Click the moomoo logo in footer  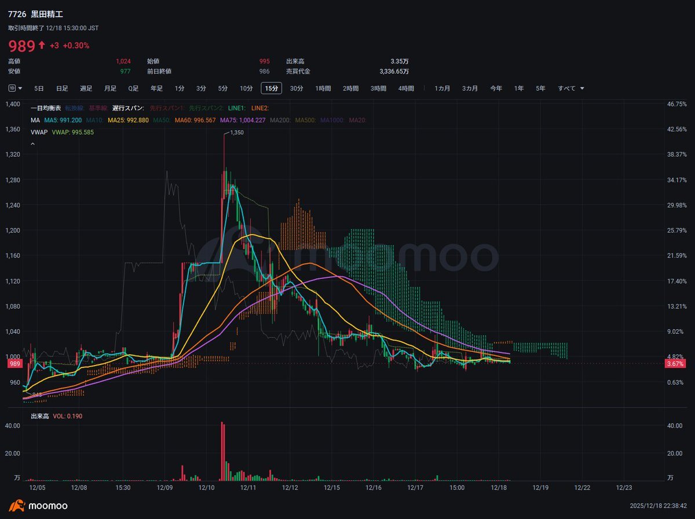click(x=38, y=506)
